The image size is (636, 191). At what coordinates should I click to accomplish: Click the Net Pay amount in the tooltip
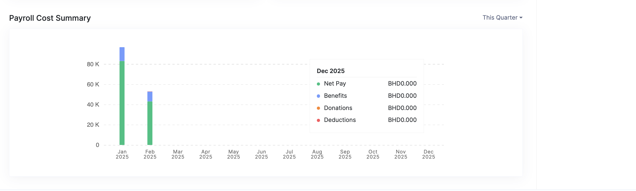(402, 84)
